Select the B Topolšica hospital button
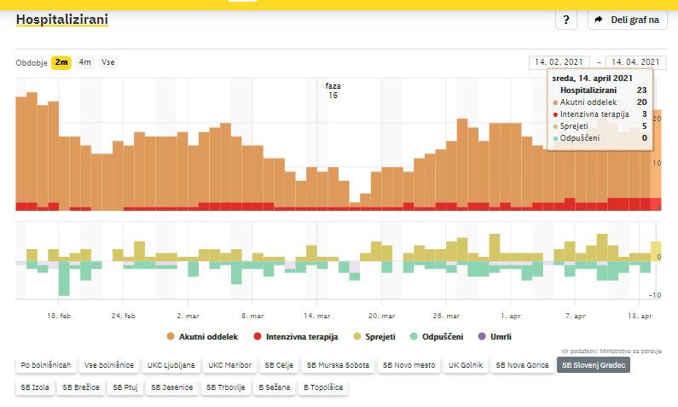Viewport: 678px width, 407px height. pyautogui.click(x=322, y=387)
